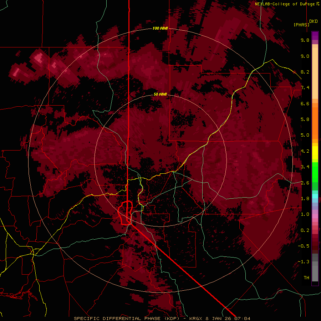Click the thick red polygon outline south of the radar
This screenshot has width=321, height=321.
point(125,213)
